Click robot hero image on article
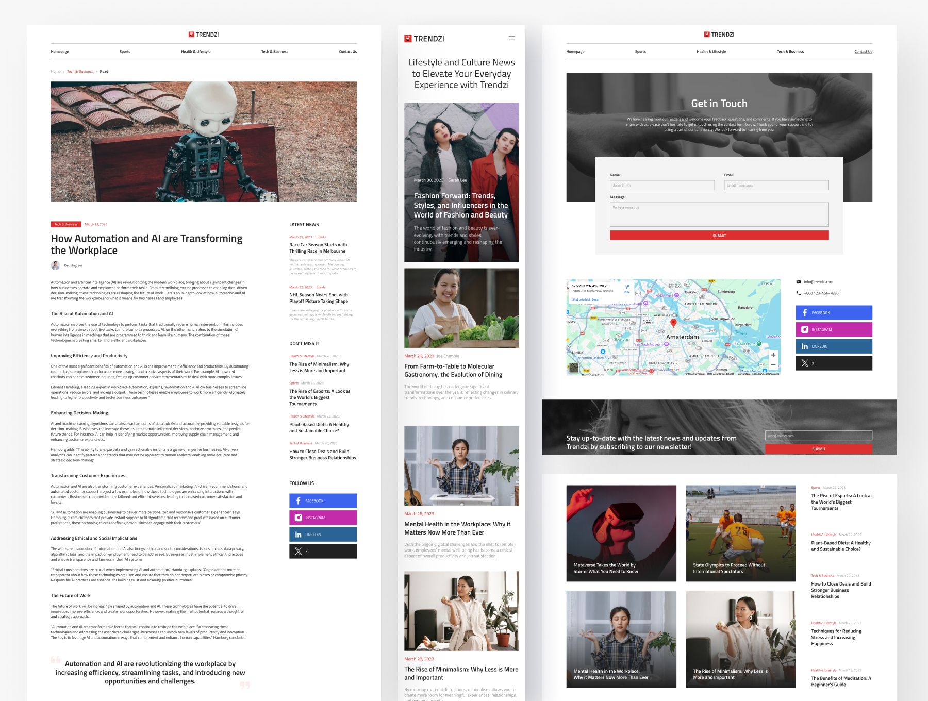 tap(204, 142)
